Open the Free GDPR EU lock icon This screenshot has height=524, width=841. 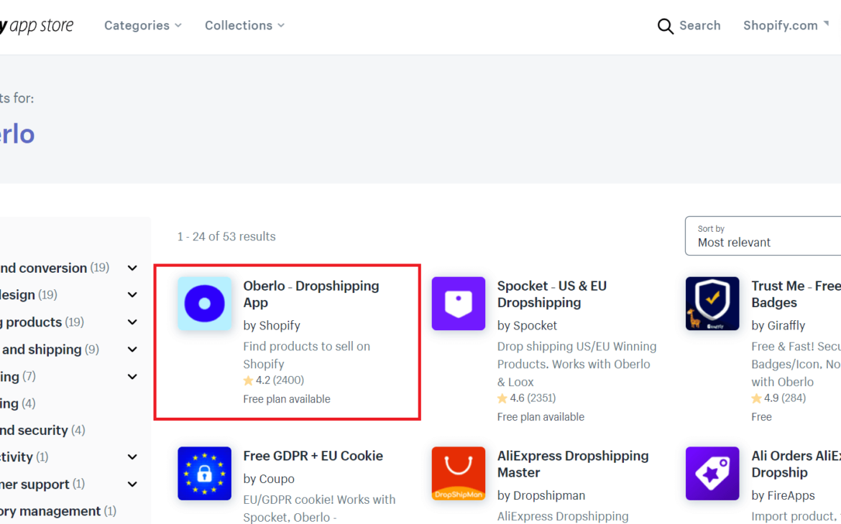[x=204, y=473]
